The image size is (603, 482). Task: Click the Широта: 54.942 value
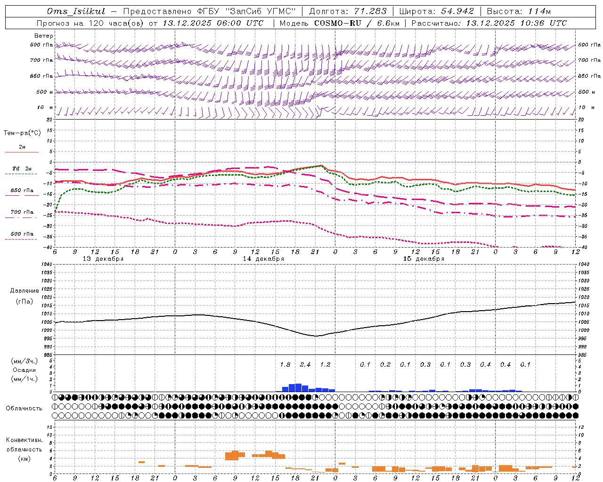tap(436, 11)
